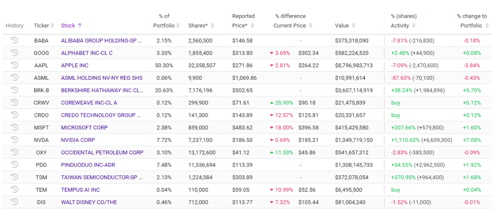This screenshot has width=496, height=212.
Task: Open the APPLE INC stock link
Action: point(74,65)
